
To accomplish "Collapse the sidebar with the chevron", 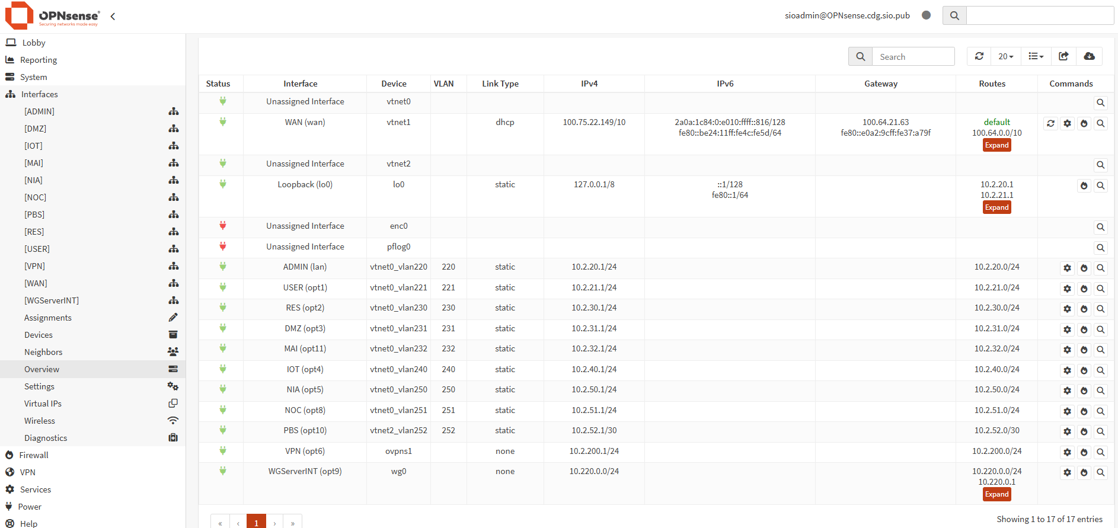I will coord(113,17).
